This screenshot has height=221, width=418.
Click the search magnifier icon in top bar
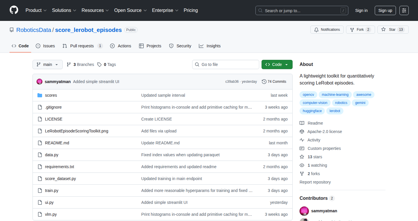[x=260, y=10]
